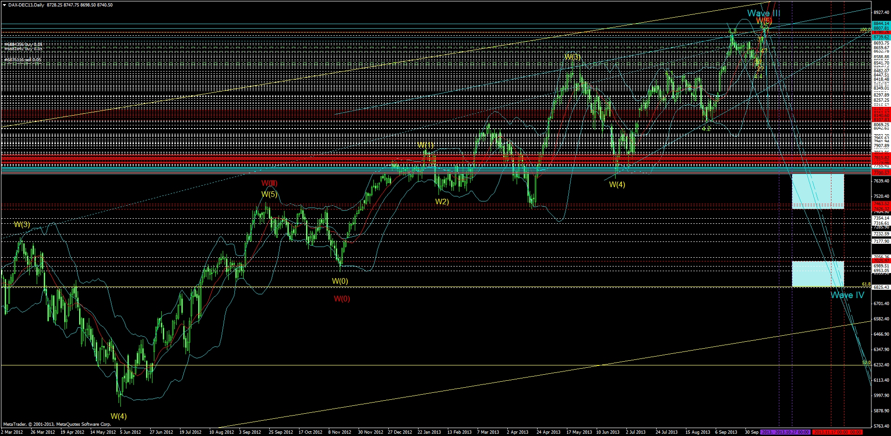The width and height of the screenshot is (891, 436).
Task: Select the red W(III) wave label
Action: point(270,183)
